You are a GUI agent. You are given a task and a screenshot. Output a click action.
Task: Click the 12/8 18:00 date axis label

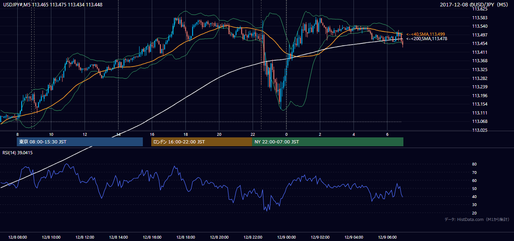(185, 237)
